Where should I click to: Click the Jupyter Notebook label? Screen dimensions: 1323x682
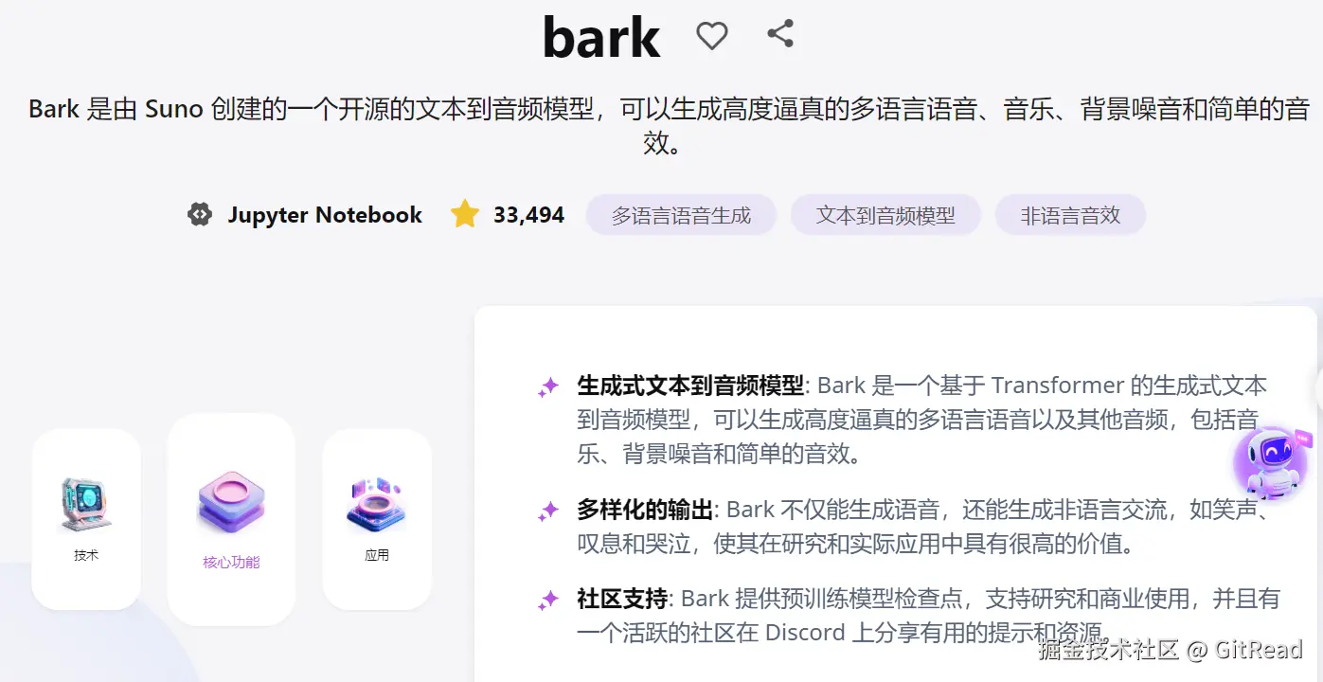[325, 215]
